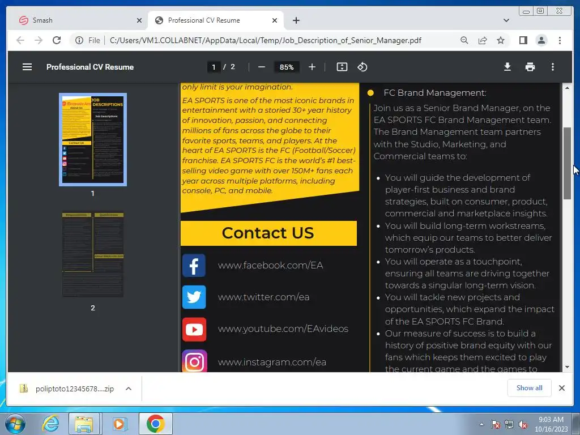
Task: Select page 1 thumbnail
Action: (x=93, y=139)
